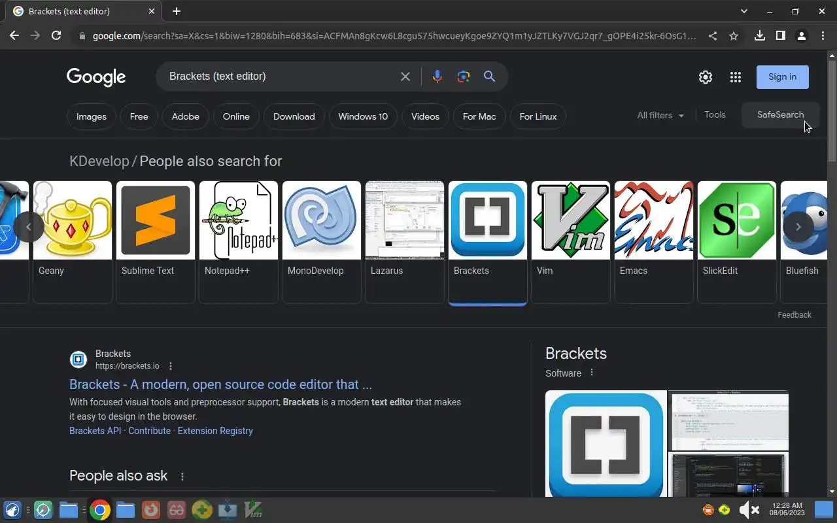The image size is (837, 523).
Task: Open Chrome from the taskbar
Action: click(100, 510)
